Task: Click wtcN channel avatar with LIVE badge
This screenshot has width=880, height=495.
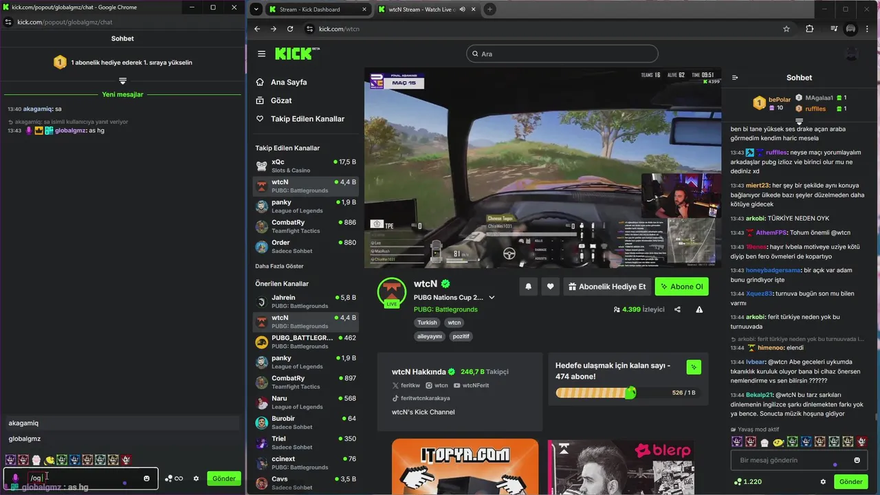Action: pyautogui.click(x=392, y=292)
